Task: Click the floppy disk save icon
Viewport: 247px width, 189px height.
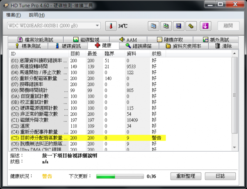Action: 179,26
